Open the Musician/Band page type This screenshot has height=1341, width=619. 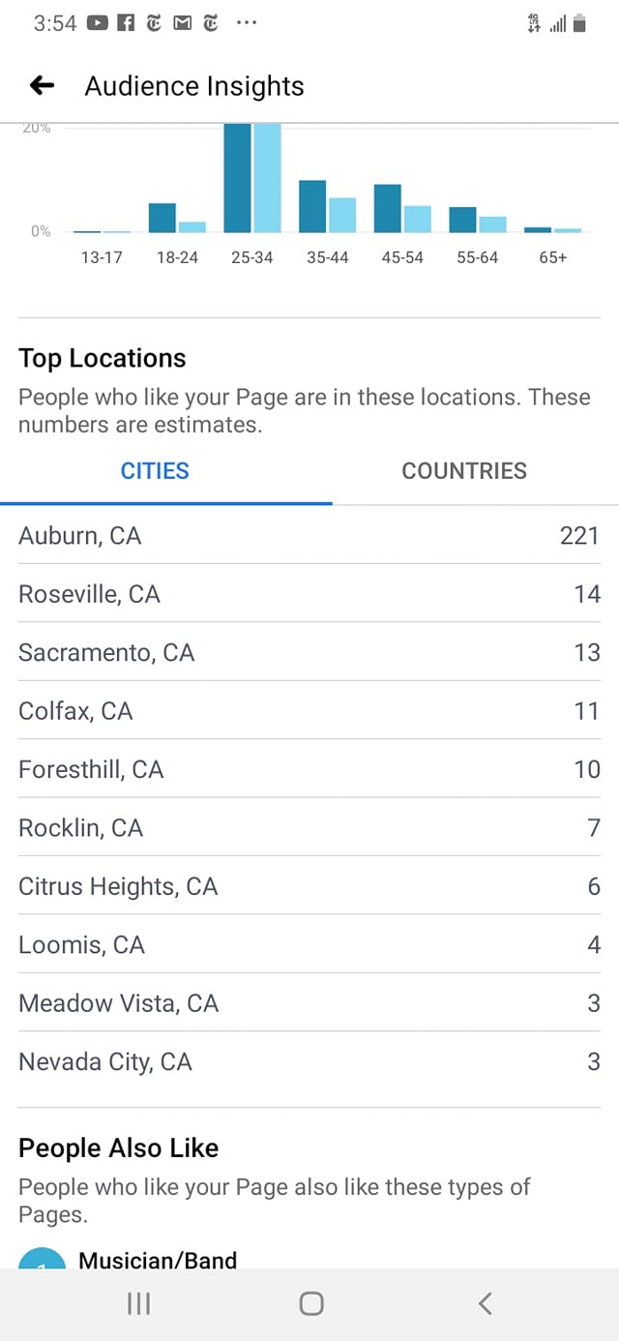click(x=158, y=1260)
